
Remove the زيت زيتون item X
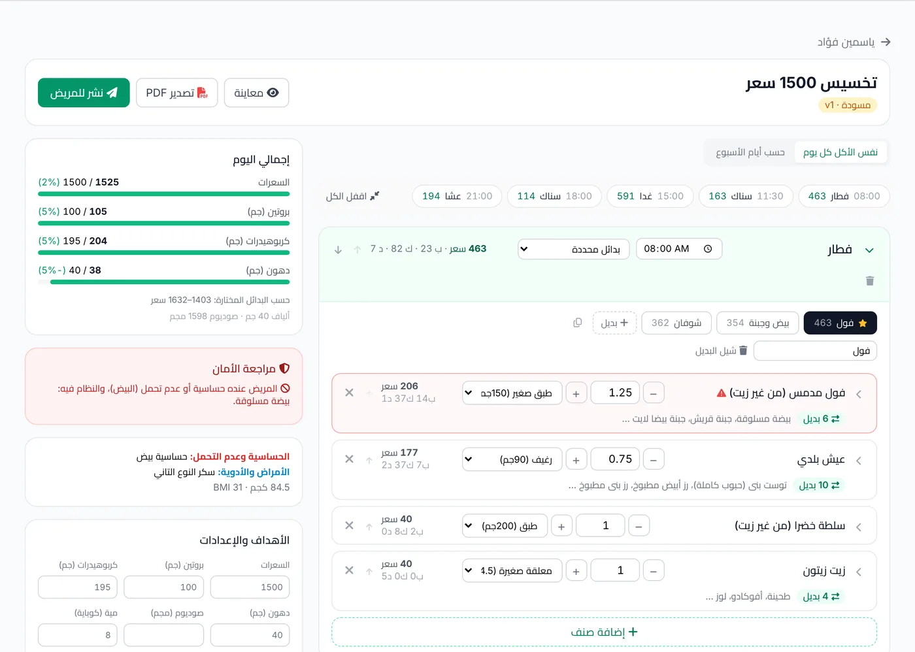pos(349,570)
